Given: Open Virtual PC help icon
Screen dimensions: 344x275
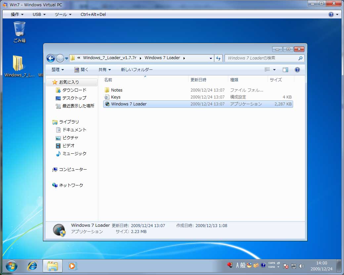Looking at the screenshot, I should (331, 15).
